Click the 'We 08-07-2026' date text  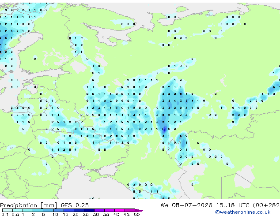pyautogui.click(x=186, y=205)
